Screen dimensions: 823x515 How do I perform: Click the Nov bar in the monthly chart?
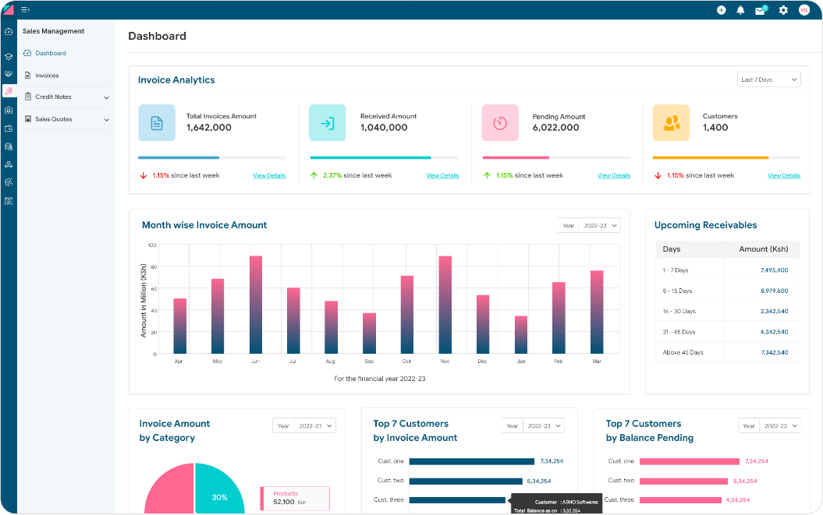pos(445,305)
